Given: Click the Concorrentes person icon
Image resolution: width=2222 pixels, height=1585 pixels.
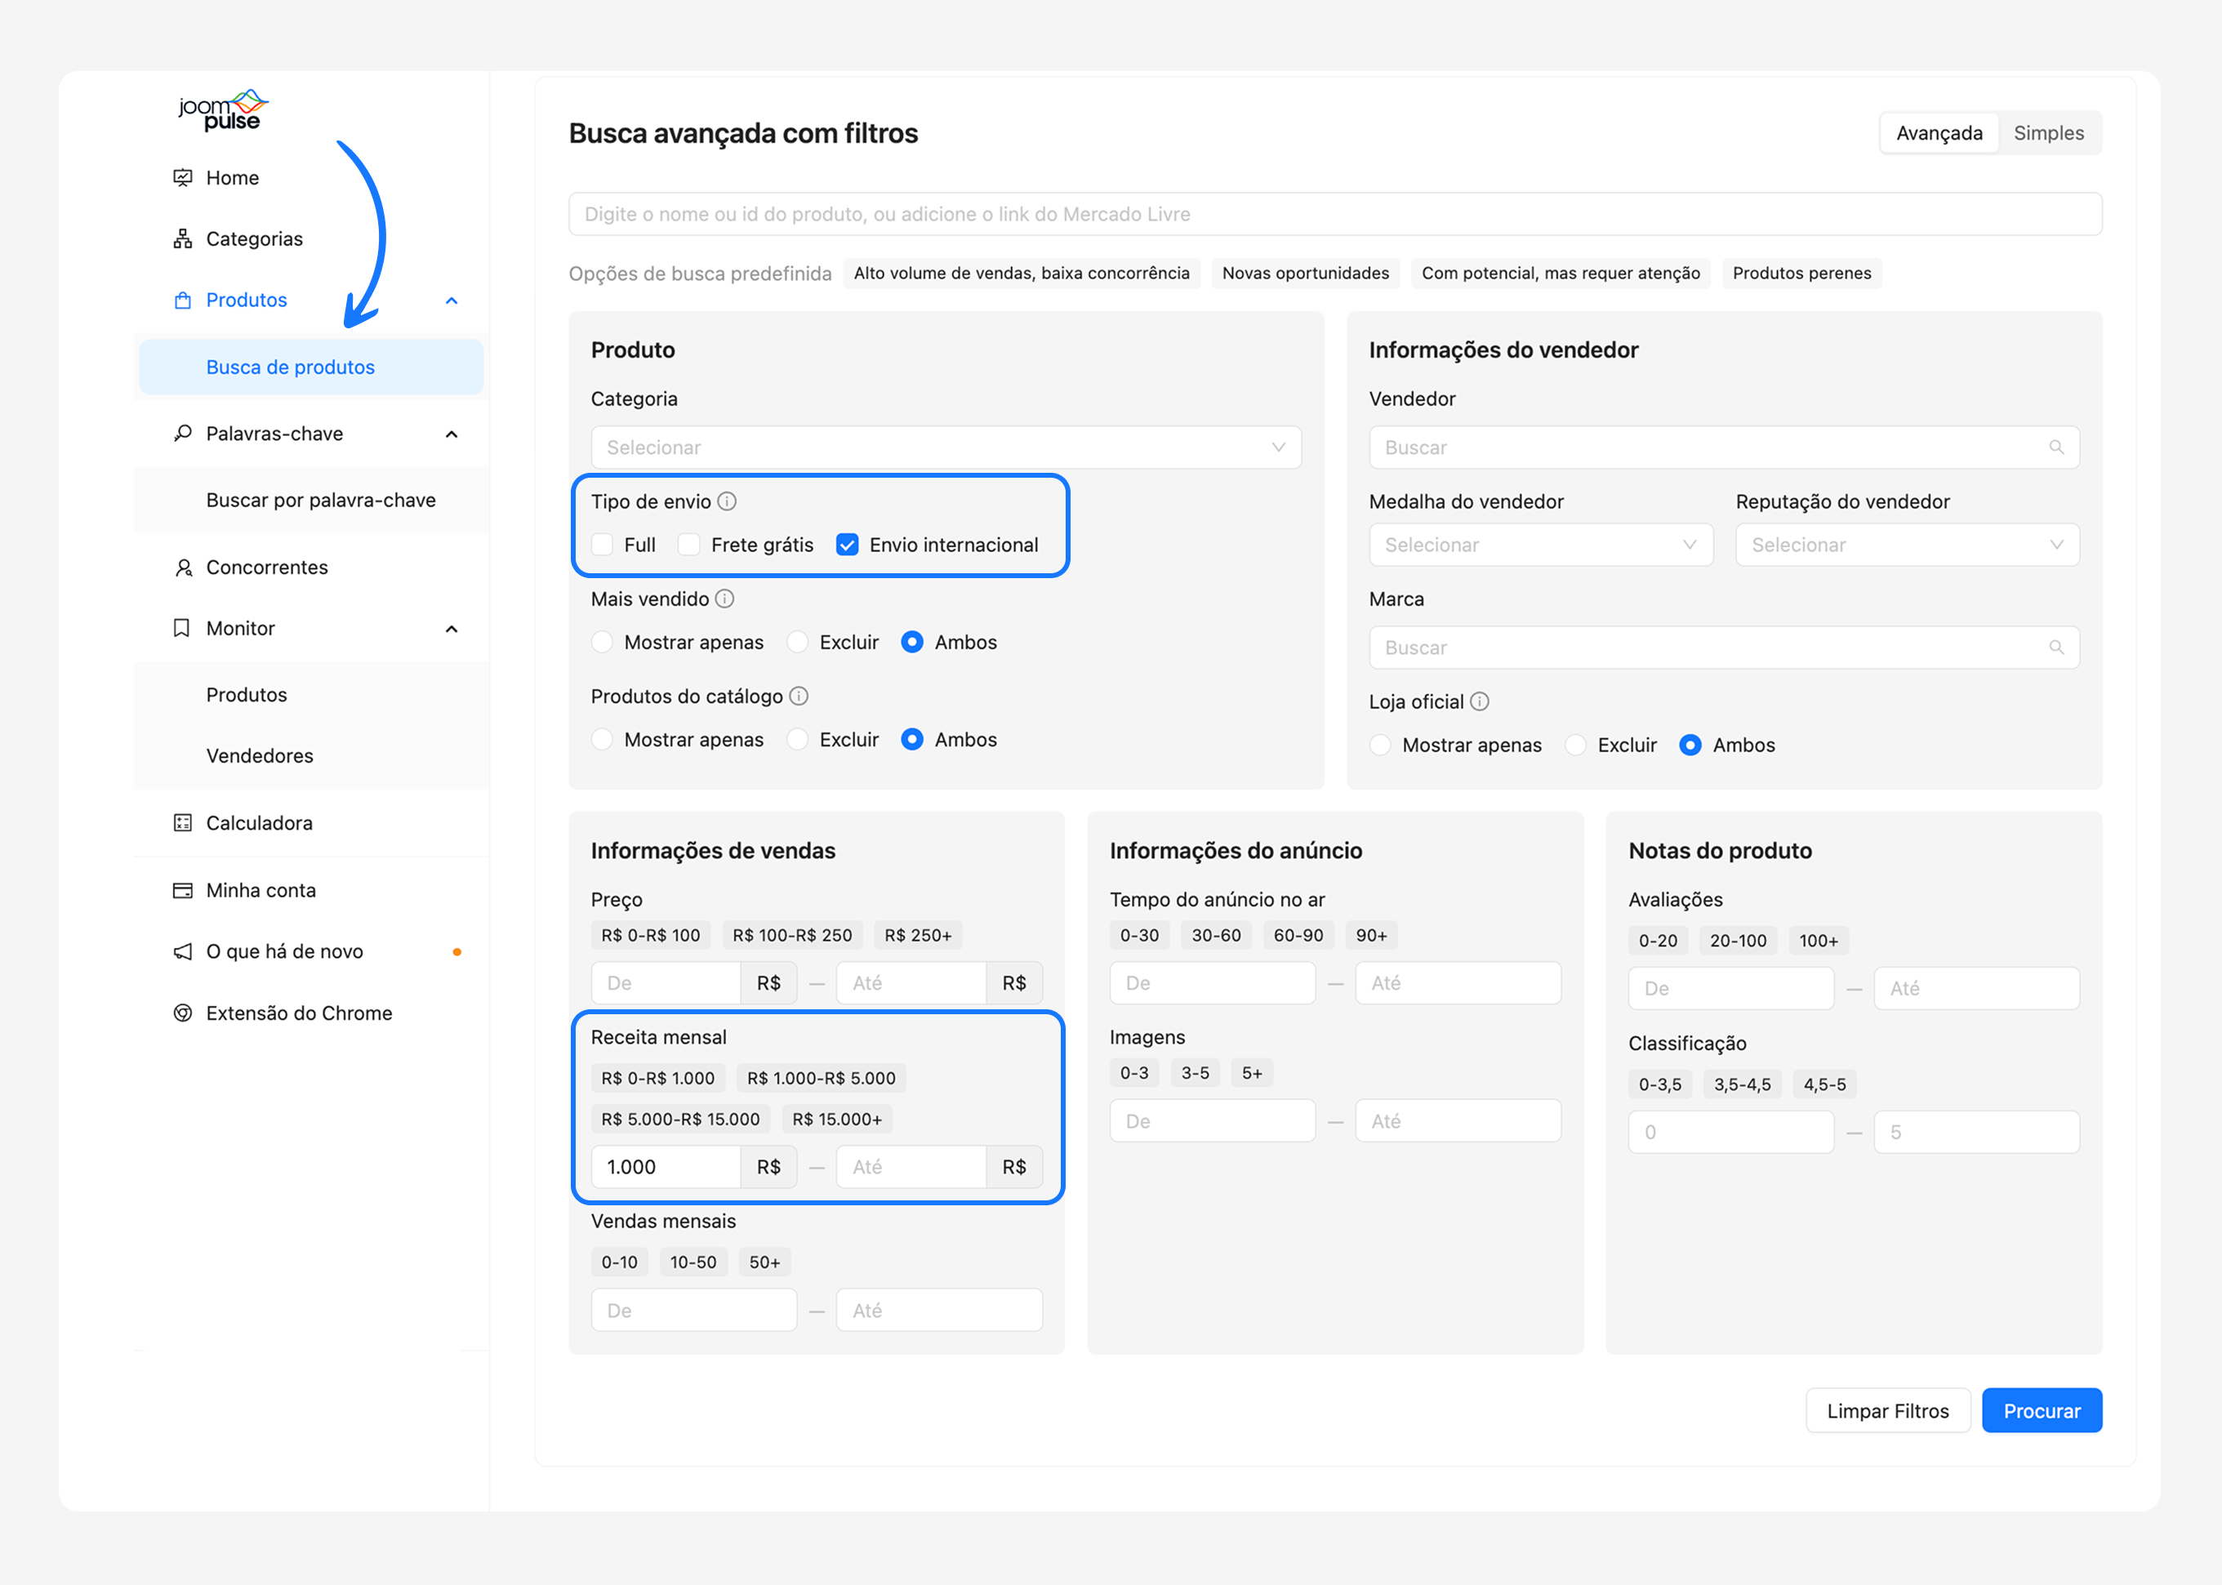Looking at the screenshot, I should click(182, 567).
